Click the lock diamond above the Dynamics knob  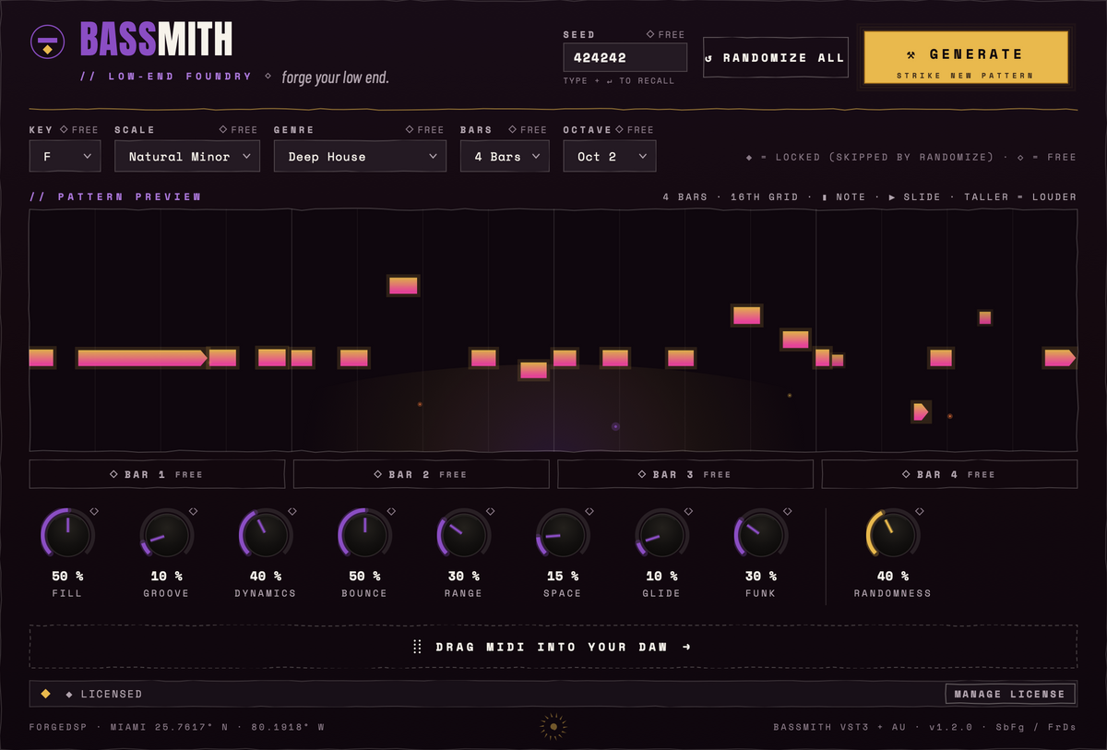pos(292,511)
